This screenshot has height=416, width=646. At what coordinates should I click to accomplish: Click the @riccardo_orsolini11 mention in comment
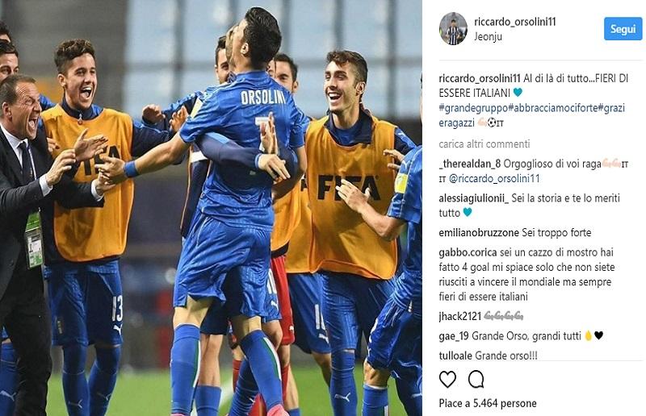494,179
